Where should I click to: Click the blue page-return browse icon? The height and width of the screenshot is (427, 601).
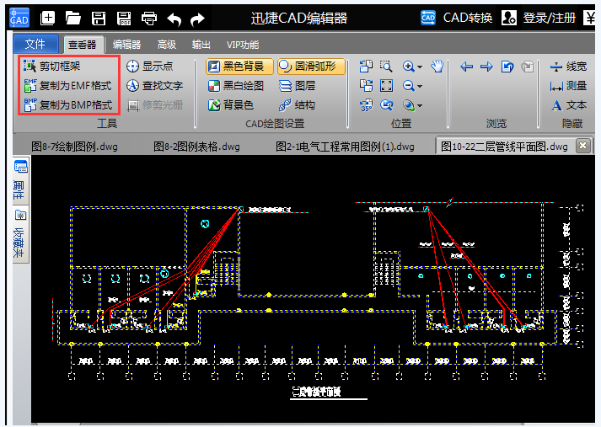point(507,67)
